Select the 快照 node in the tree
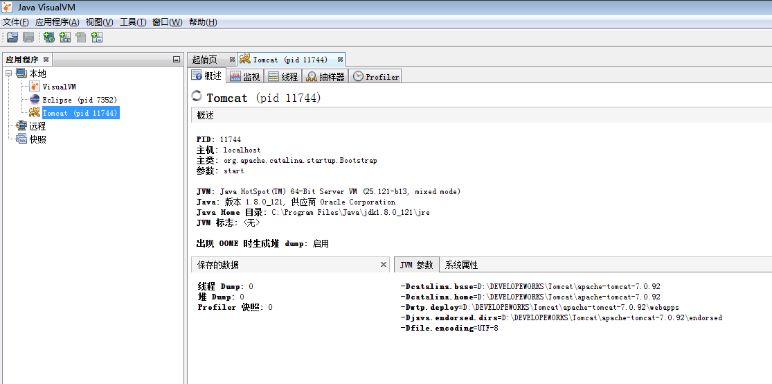 click(x=37, y=139)
